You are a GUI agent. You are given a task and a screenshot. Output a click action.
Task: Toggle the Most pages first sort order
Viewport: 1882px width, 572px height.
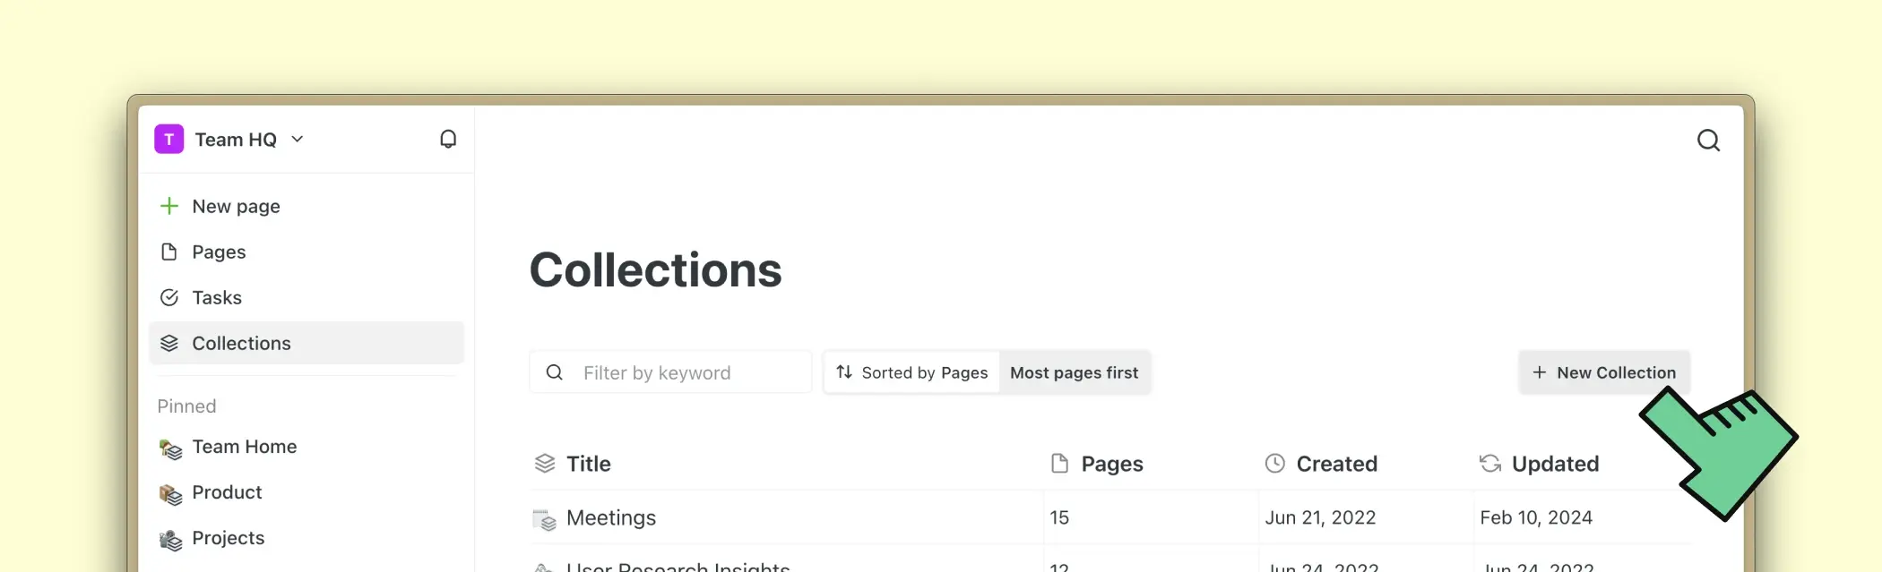1074,373
